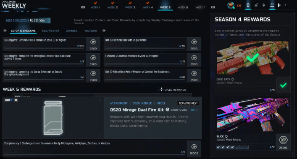The image size is (297, 159).
Task: Click the triangle button icon beside Show Stats
Action: point(167,110)
